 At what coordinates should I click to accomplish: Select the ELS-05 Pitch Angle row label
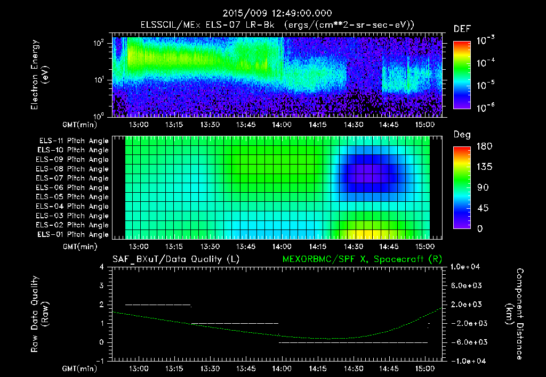pos(73,197)
